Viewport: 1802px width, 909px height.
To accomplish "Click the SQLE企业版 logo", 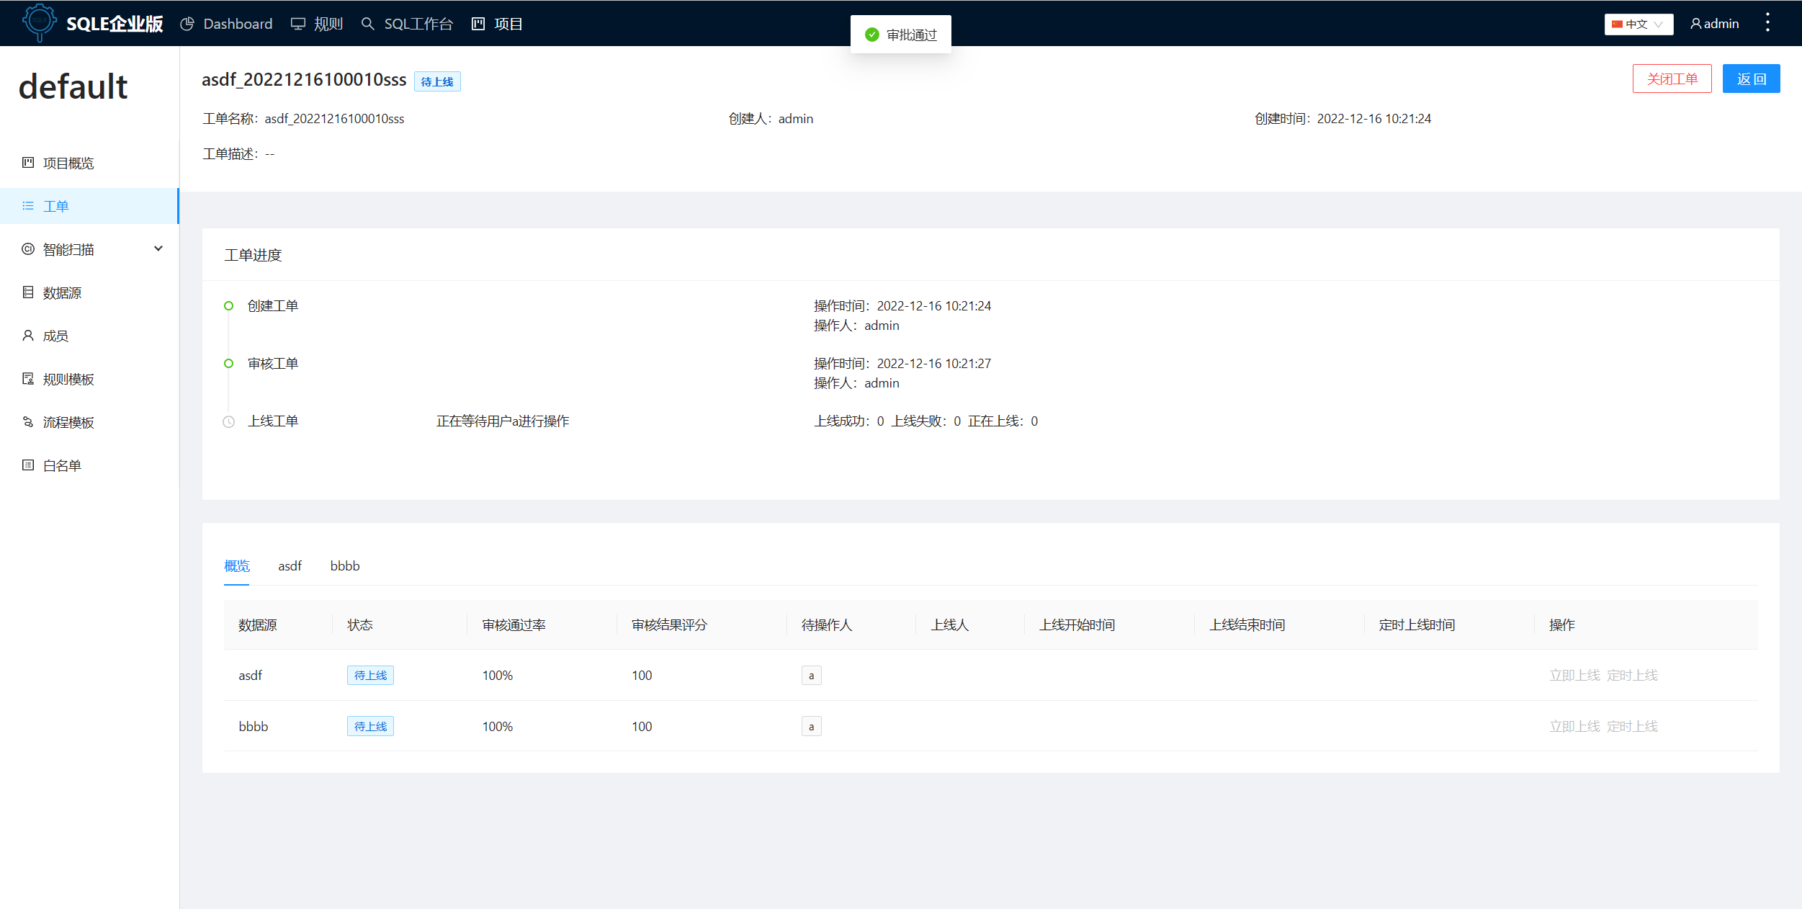I will pos(92,23).
